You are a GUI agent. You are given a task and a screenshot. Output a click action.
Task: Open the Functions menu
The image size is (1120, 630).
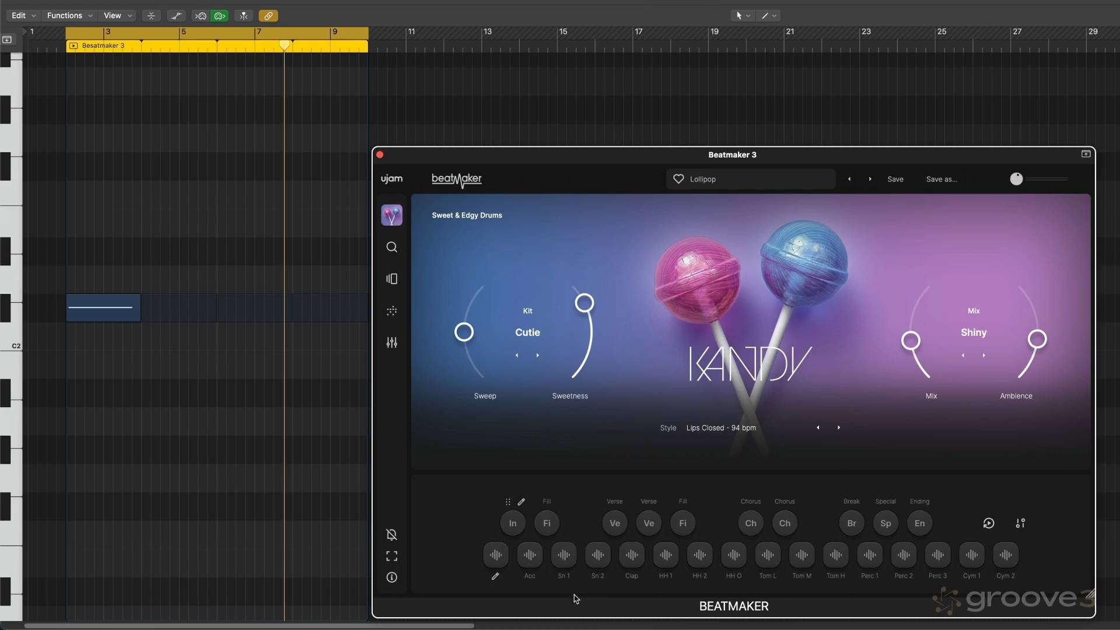pyautogui.click(x=65, y=16)
